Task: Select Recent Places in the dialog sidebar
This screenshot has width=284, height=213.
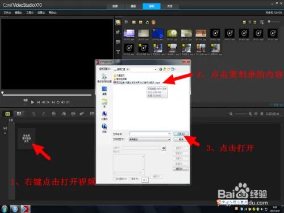Action: tap(105, 78)
